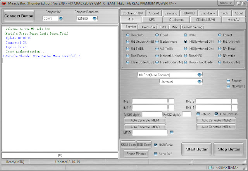Click the Start Button
The width and height of the screenshot is (248, 171).
point(197,149)
